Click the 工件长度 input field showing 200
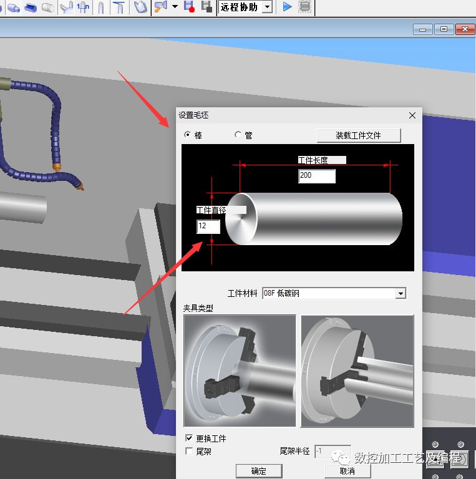The image size is (476, 479). tap(316, 176)
